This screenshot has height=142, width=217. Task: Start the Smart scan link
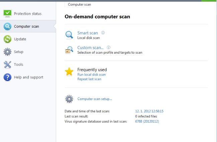coord(88,33)
